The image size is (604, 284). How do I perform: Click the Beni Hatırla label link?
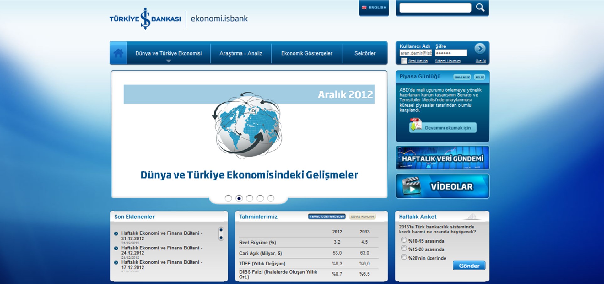[x=418, y=61]
